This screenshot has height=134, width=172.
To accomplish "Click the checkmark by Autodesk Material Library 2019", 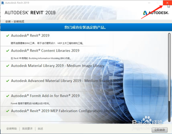I will [x=8, y=66].
